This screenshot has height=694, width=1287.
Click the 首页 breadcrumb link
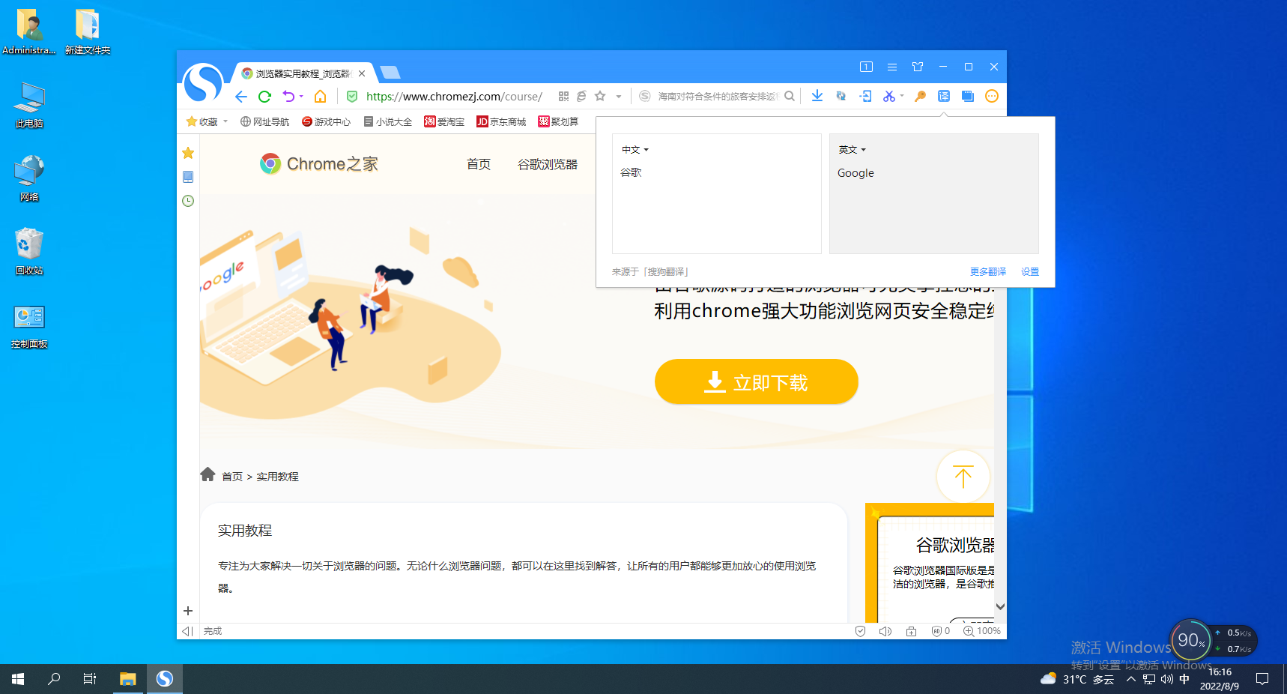[232, 477]
